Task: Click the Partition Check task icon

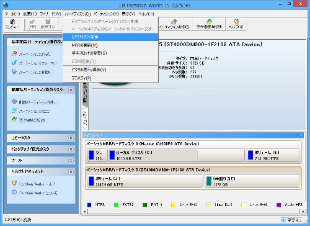Action: click(14, 111)
